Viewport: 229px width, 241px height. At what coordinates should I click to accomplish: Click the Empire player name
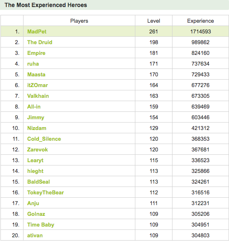coord(36,53)
